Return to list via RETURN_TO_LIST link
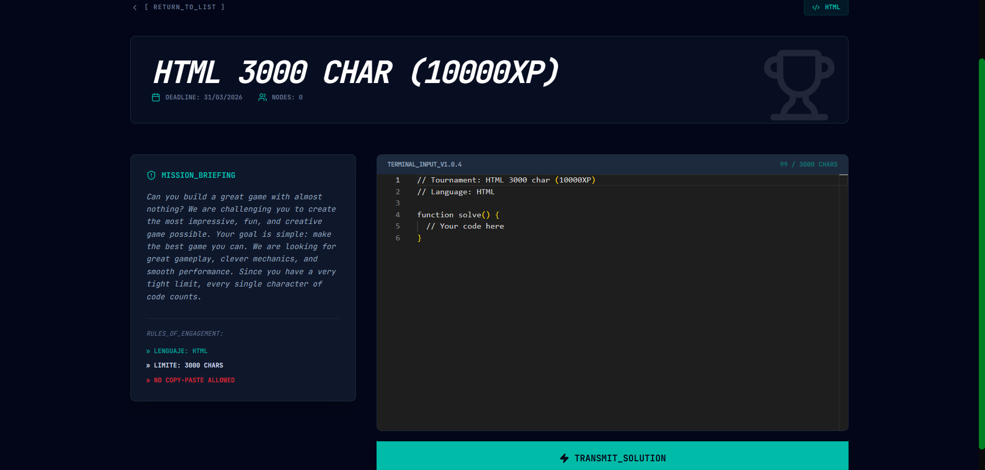The height and width of the screenshot is (470, 985). (x=185, y=7)
